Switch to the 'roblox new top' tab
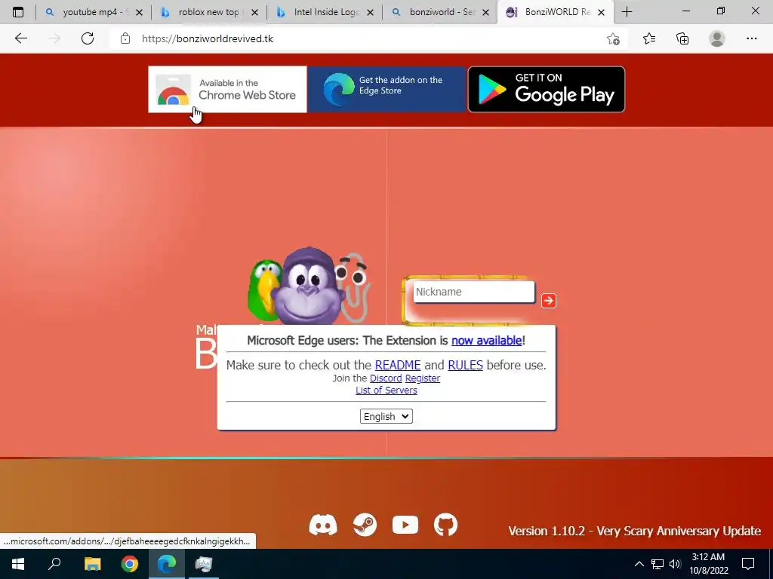Viewport: 773px width, 579px height. click(x=209, y=12)
